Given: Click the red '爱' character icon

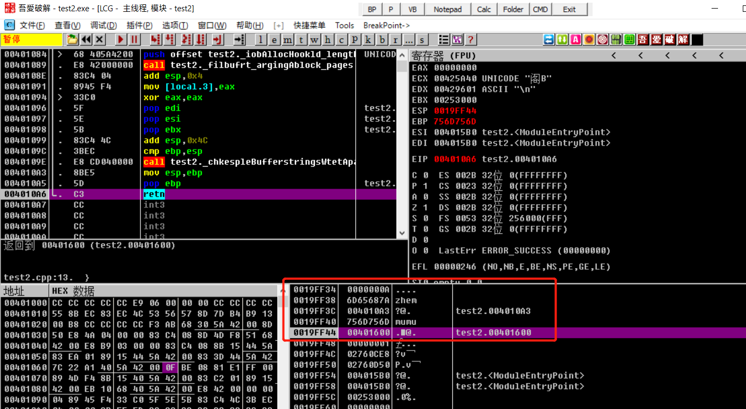Looking at the screenshot, I should point(656,40).
